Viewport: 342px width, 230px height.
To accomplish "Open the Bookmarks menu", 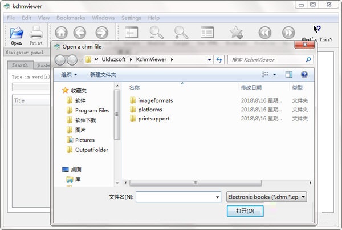I will 71,18.
